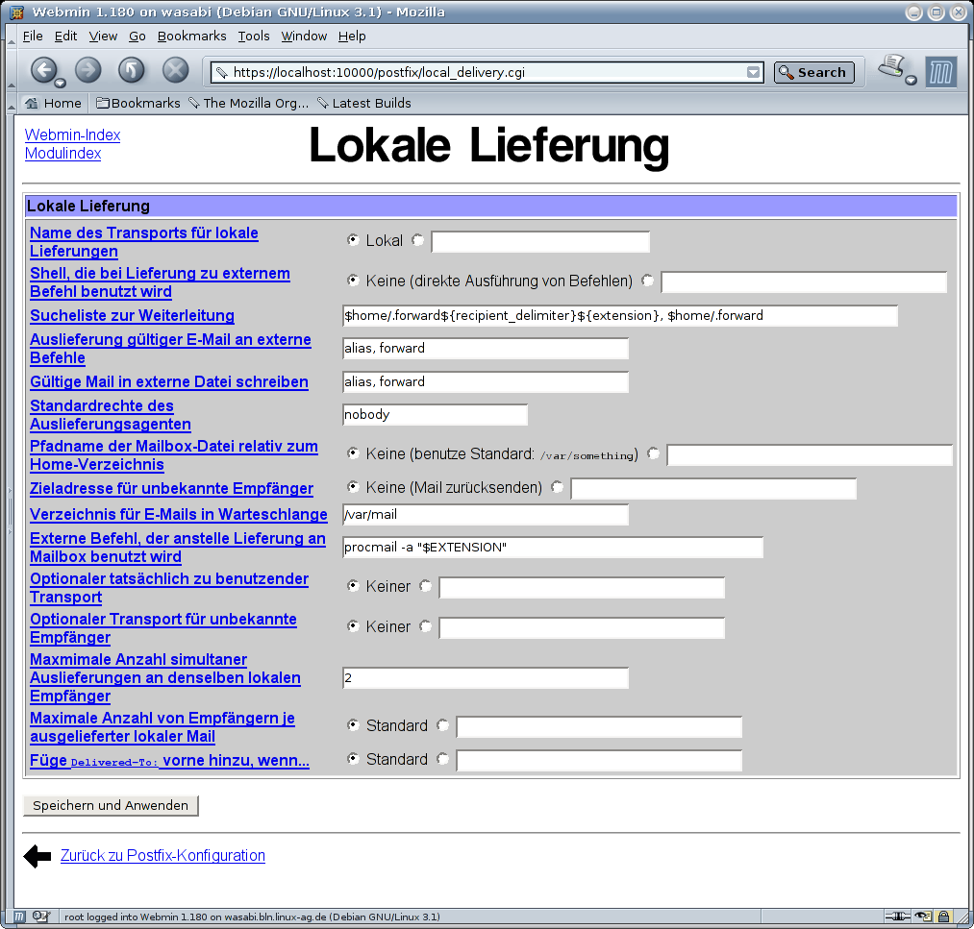974x929 pixels.
Task: Open the Edit menu
Action: [65, 36]
